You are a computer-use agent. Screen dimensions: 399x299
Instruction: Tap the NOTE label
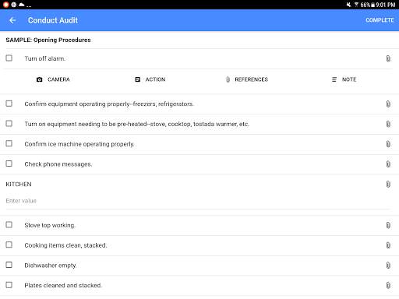[x=349, y=79]
